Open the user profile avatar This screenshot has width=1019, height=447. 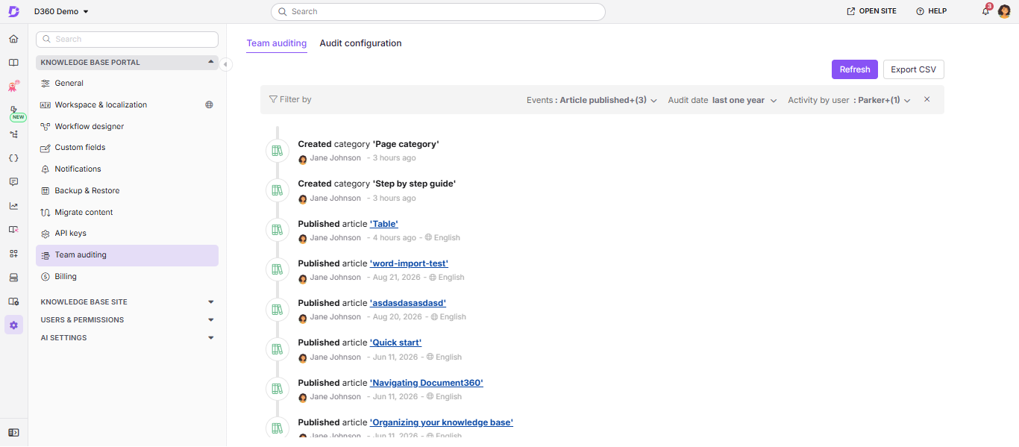1004,11
